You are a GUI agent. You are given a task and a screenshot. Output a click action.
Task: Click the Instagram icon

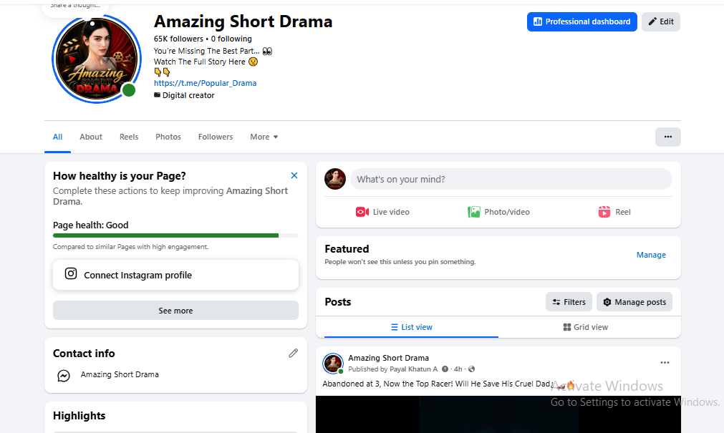point(71,273)
